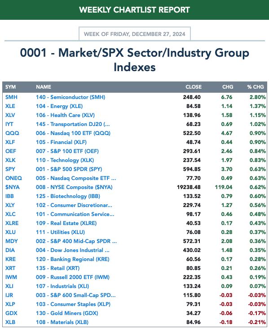Open 103 - Consumer Staples (XLP) link

(x=73, y=304)
